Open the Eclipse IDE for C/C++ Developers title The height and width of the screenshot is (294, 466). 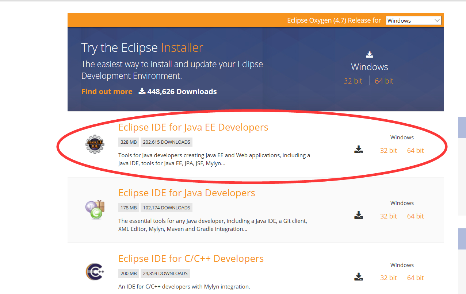coord(191,258)
